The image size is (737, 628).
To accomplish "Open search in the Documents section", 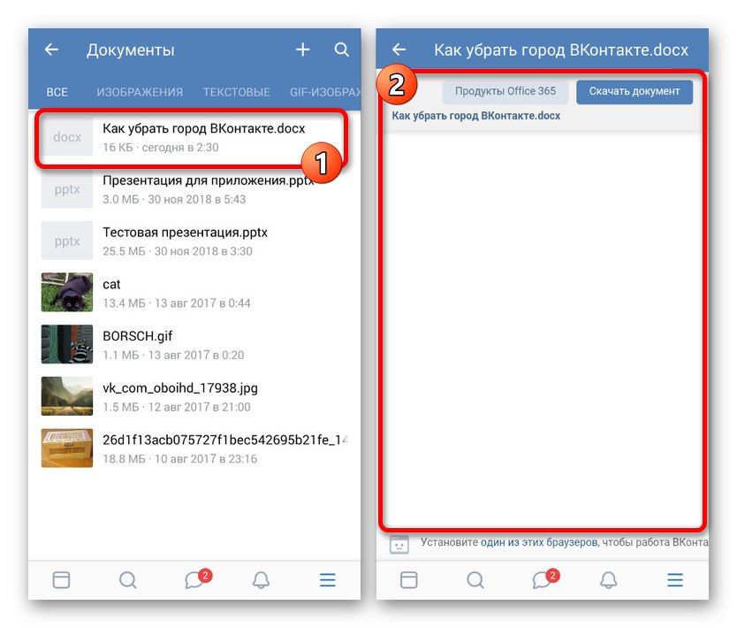I will point(342,50).
